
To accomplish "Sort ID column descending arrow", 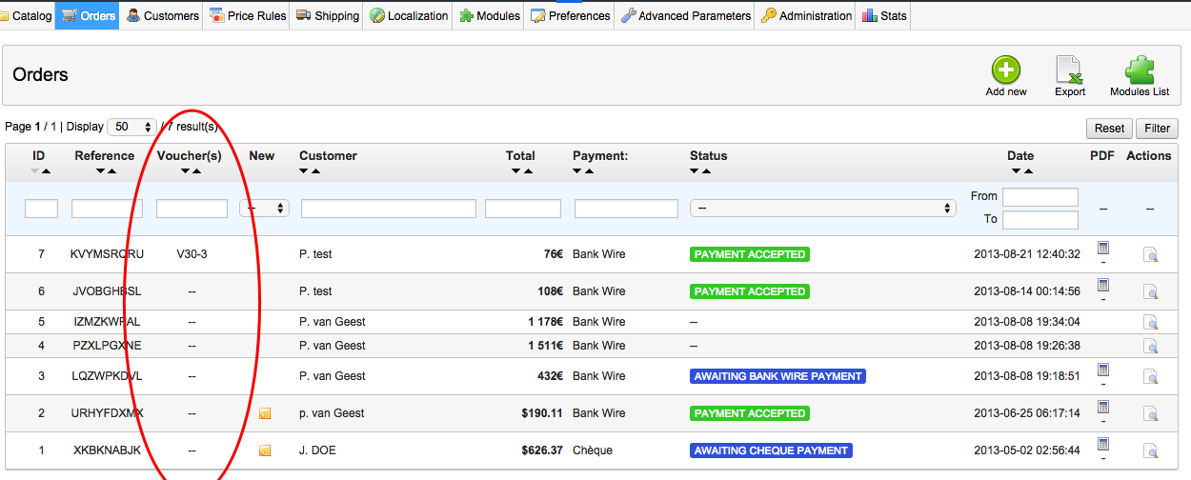I will (35, 171).
